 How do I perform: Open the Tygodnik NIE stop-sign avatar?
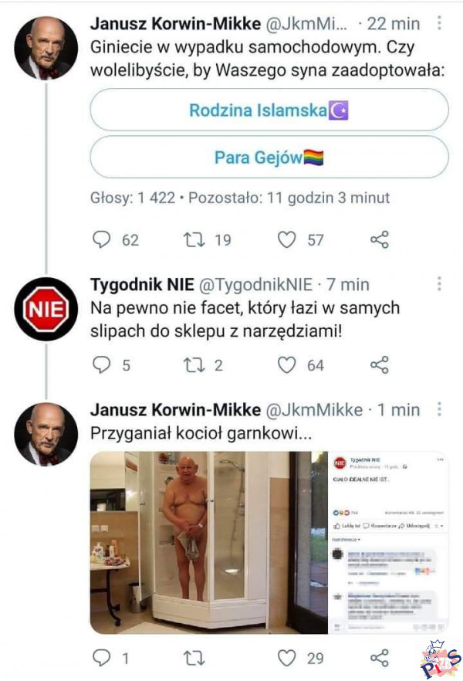tap(46, 309)
